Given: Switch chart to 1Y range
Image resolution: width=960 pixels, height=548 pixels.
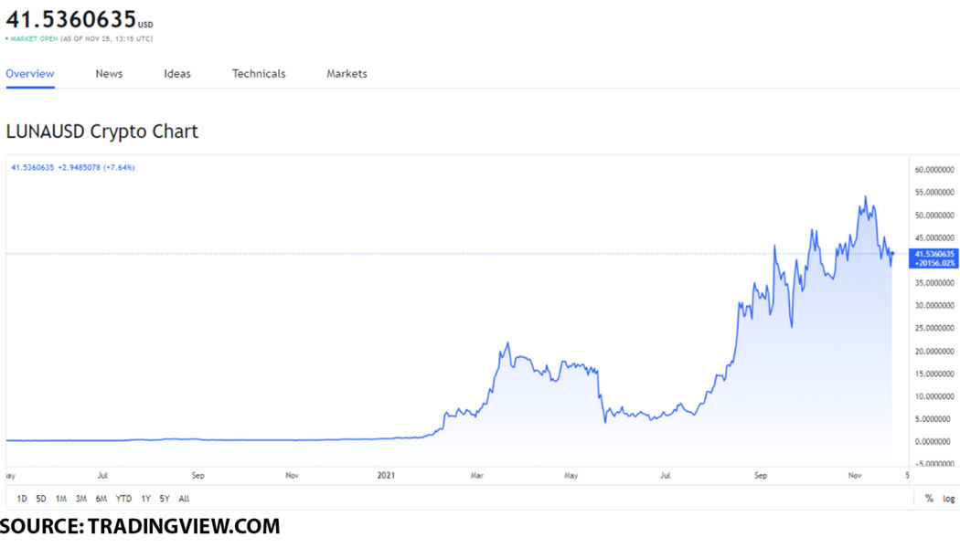Looking at the screenshot, I should pyautogui.click(x=144, y=499).
